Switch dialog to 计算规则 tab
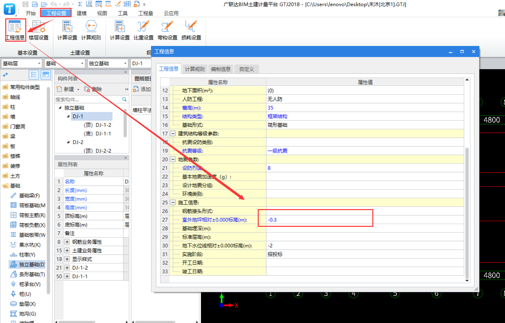The image size is (505, 323). [195, 69]
